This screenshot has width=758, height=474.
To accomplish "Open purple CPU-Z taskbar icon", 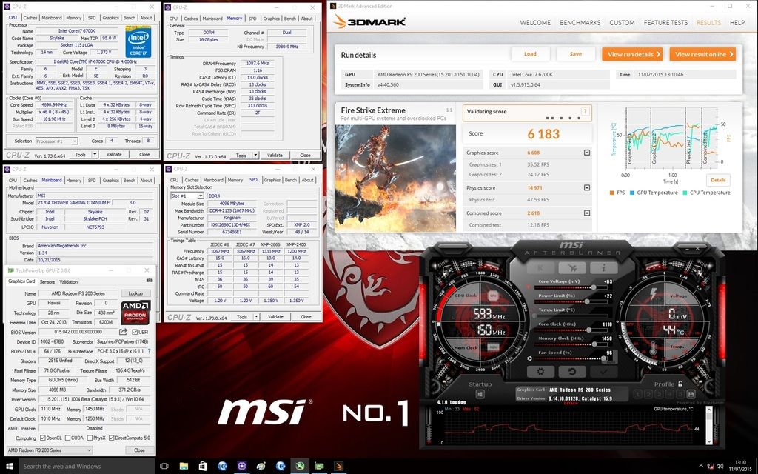I will point(242,467).
